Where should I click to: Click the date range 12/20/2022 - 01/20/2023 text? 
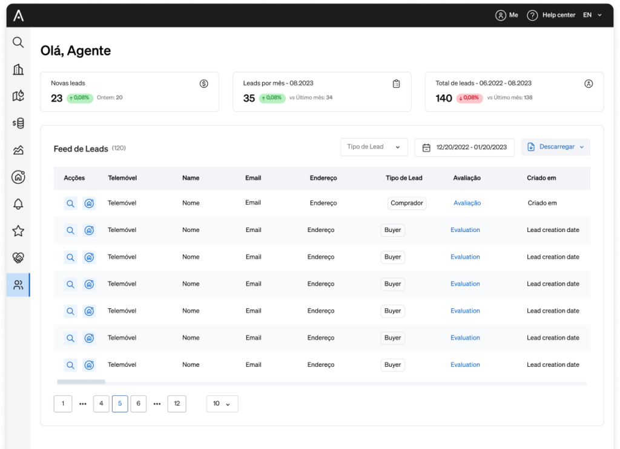pyautogui.click(x=471, y=147)
